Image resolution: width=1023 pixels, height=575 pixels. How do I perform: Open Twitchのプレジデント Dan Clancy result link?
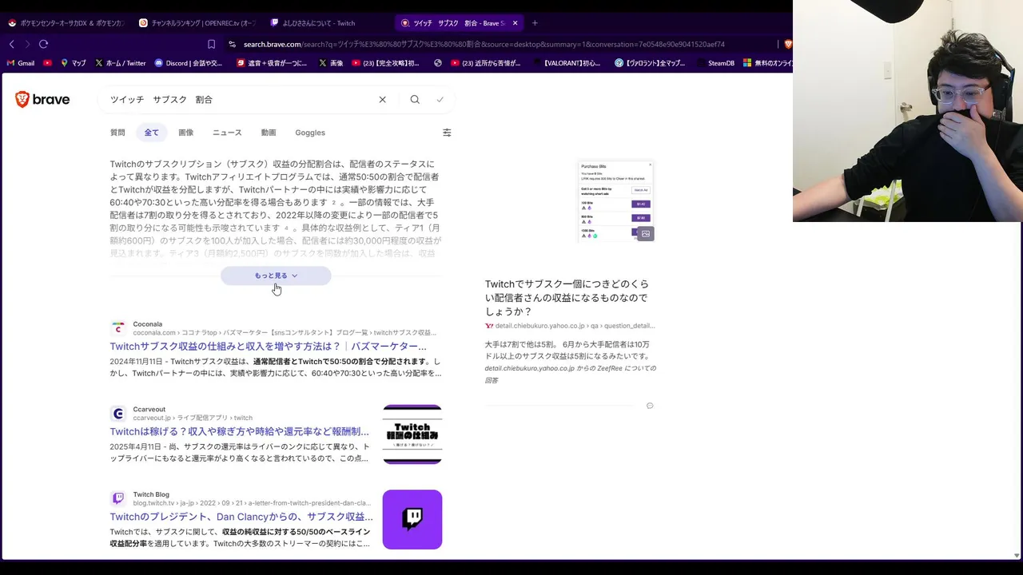241,517
